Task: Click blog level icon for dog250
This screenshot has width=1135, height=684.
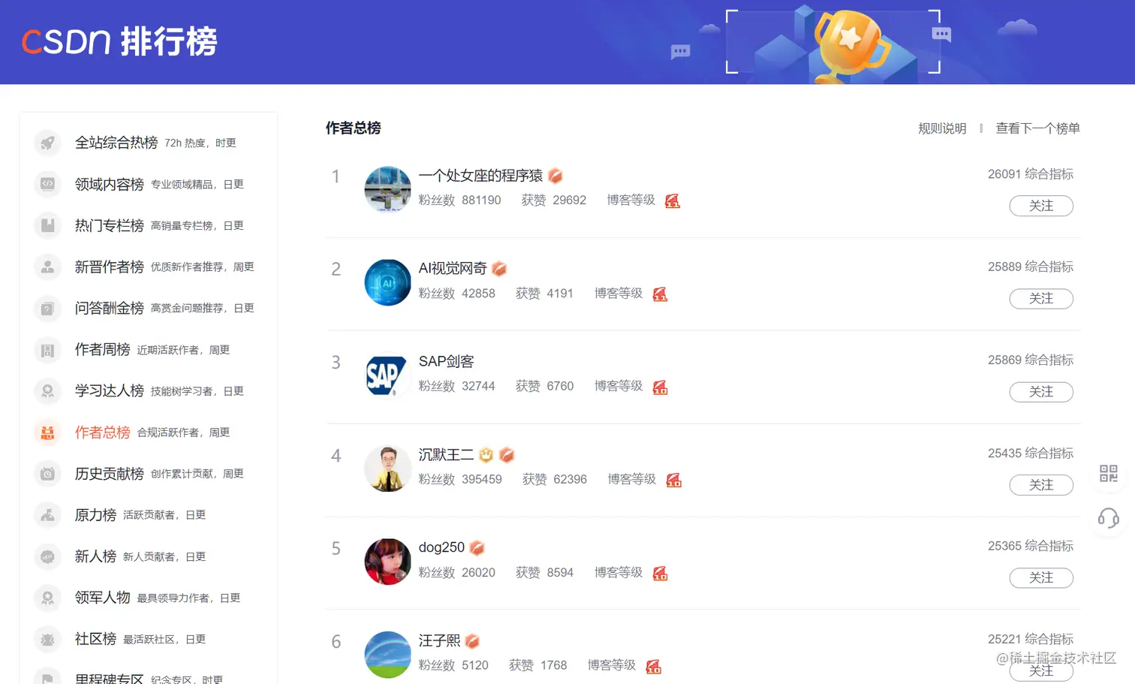Action: coord(660,573)
